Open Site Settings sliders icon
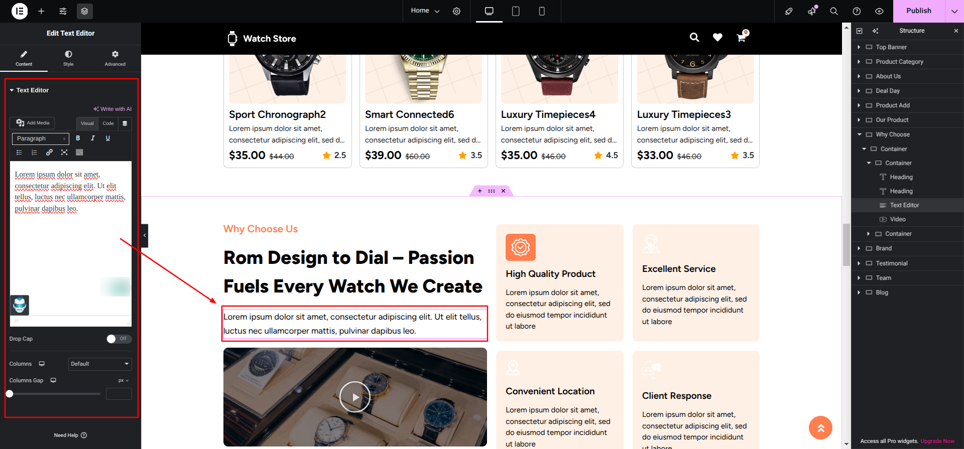The image size is (964, 449). pyautogui.click(x=63, y=11)
